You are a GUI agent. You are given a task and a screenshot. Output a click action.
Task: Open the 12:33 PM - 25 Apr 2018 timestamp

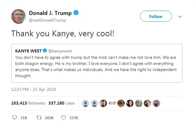(33, 89)
